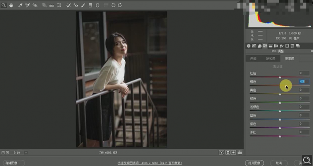The width and height of the screenshot is (313, 166).
Task: Click the 默认值 default link
Action: [x=277, y=66]
